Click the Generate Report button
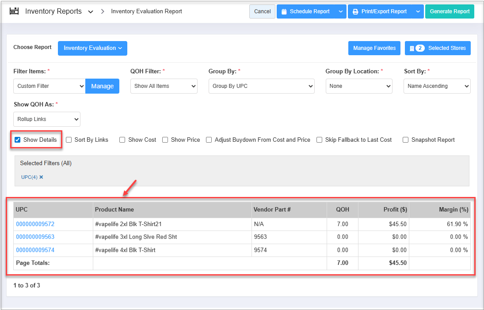The height and width of the screenshot is (310, 484). (x=450, y=11)
